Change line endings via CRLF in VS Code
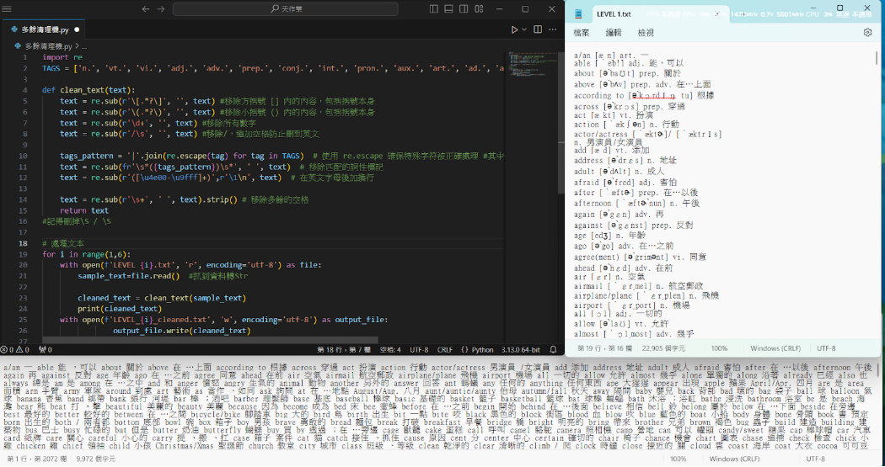Image resolution: width=885 pixels, height=467 pixels. coord(445,350)
